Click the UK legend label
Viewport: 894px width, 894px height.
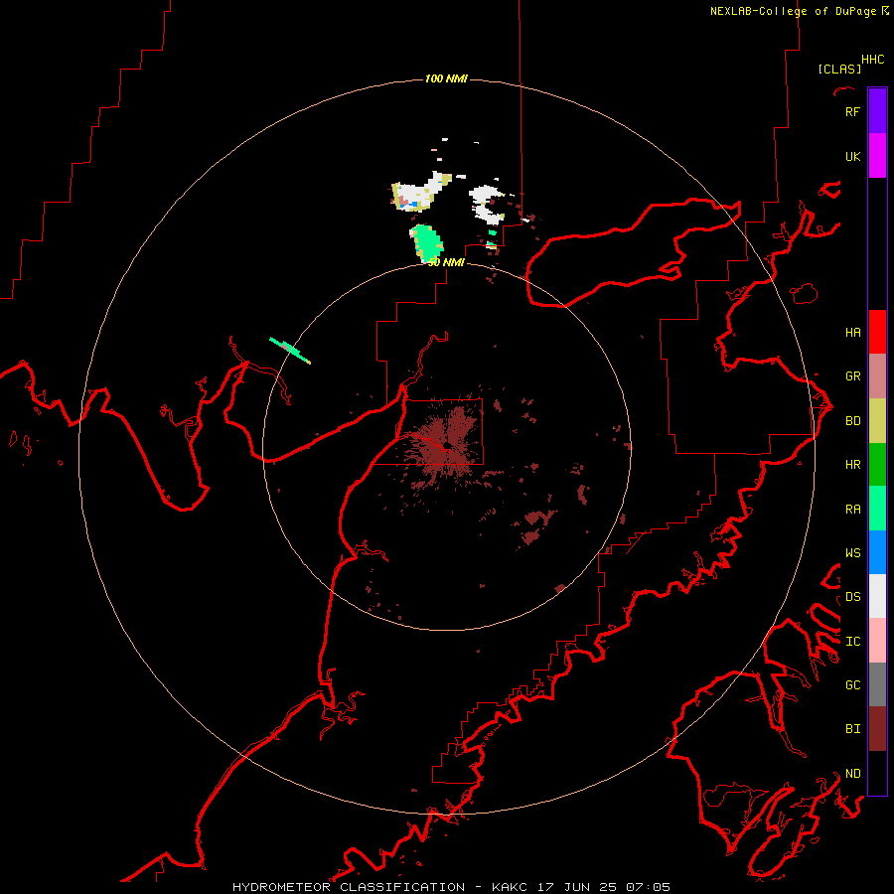852,156
